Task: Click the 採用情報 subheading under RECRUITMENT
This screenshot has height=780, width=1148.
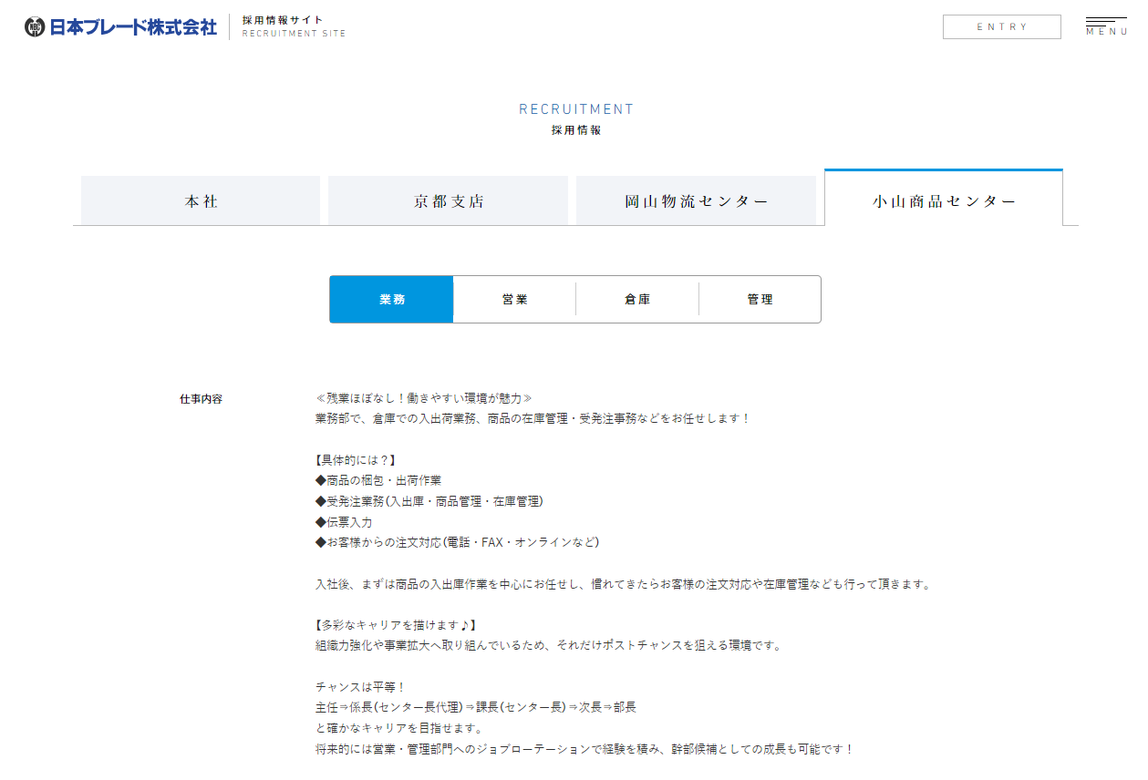Action: (x=575, y=130)
